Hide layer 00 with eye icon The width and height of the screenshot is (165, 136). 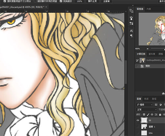138,120
